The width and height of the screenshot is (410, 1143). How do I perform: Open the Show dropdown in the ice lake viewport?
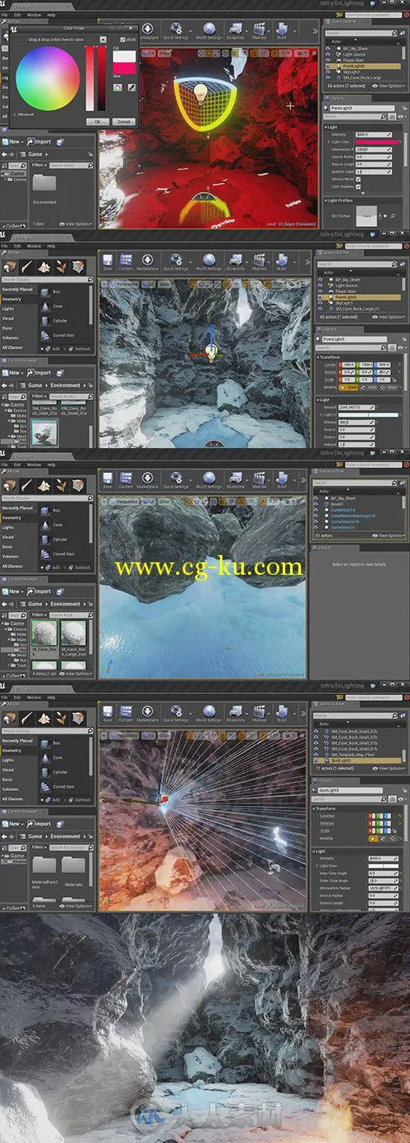coord(164,502)
